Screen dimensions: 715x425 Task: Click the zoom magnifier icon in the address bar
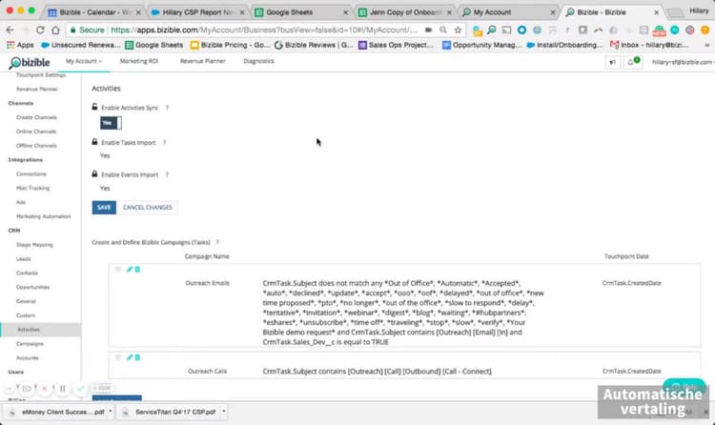click(x=442, y=30)
